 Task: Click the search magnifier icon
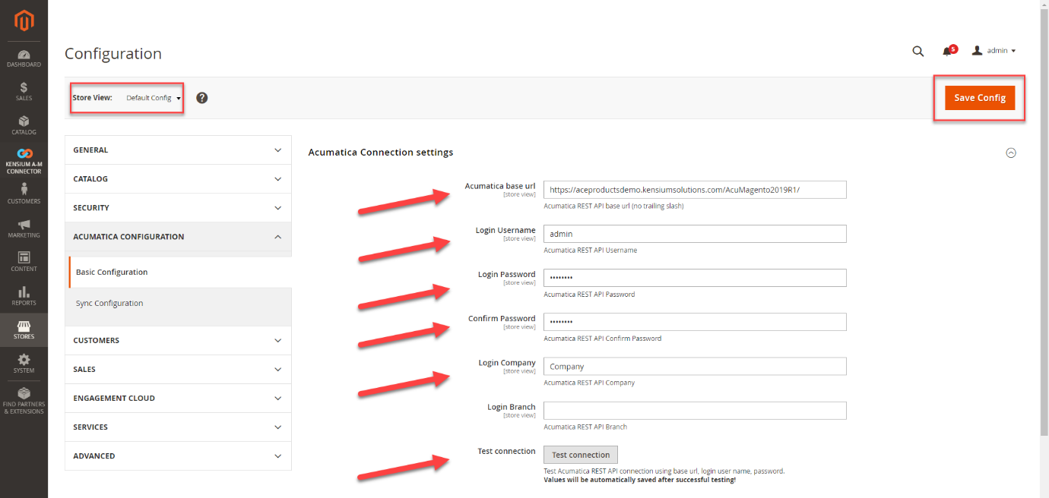(x=918, y=51)
